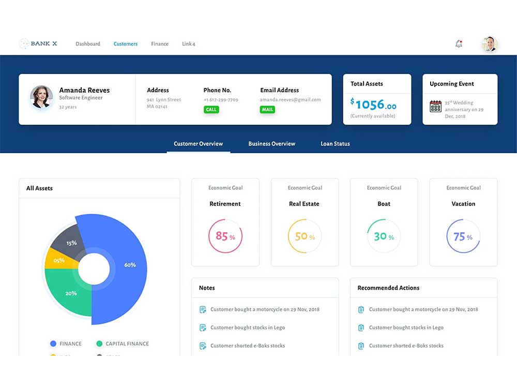
Task: Switch to Loan Status tab
Action: click(x=336, y=144)
